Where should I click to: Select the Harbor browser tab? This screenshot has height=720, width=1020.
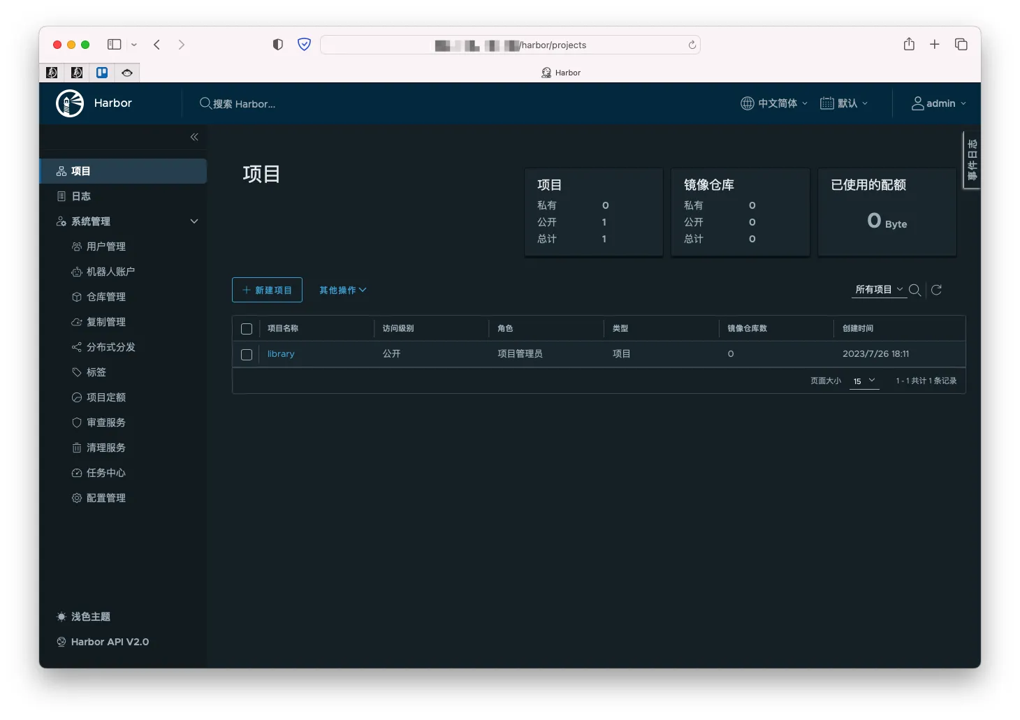click(x=561, y=73)
